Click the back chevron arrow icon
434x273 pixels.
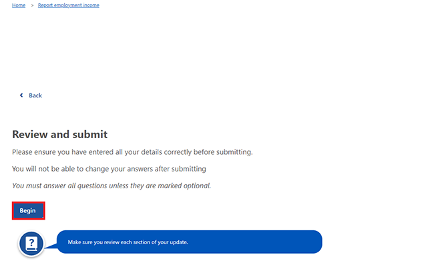[21, 95]
